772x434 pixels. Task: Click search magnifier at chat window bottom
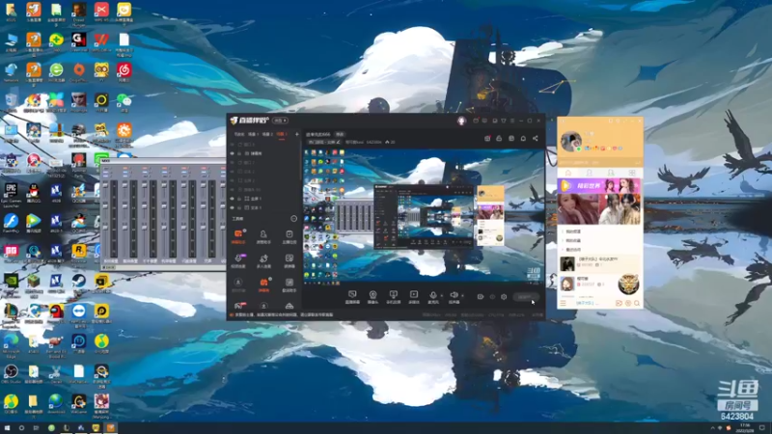click(637, 303)
